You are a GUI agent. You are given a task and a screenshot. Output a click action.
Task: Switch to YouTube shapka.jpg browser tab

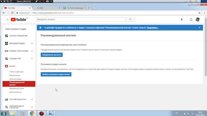(76, 8)
